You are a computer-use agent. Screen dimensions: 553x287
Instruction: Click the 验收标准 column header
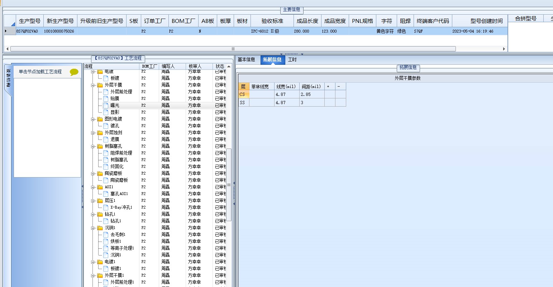coord(272,21)
